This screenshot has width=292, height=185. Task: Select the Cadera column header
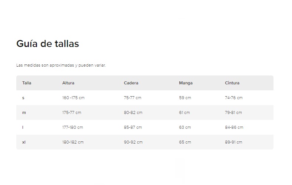click(131, 83)
